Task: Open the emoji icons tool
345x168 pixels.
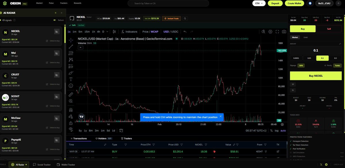Action: click(x=71, y=86)
